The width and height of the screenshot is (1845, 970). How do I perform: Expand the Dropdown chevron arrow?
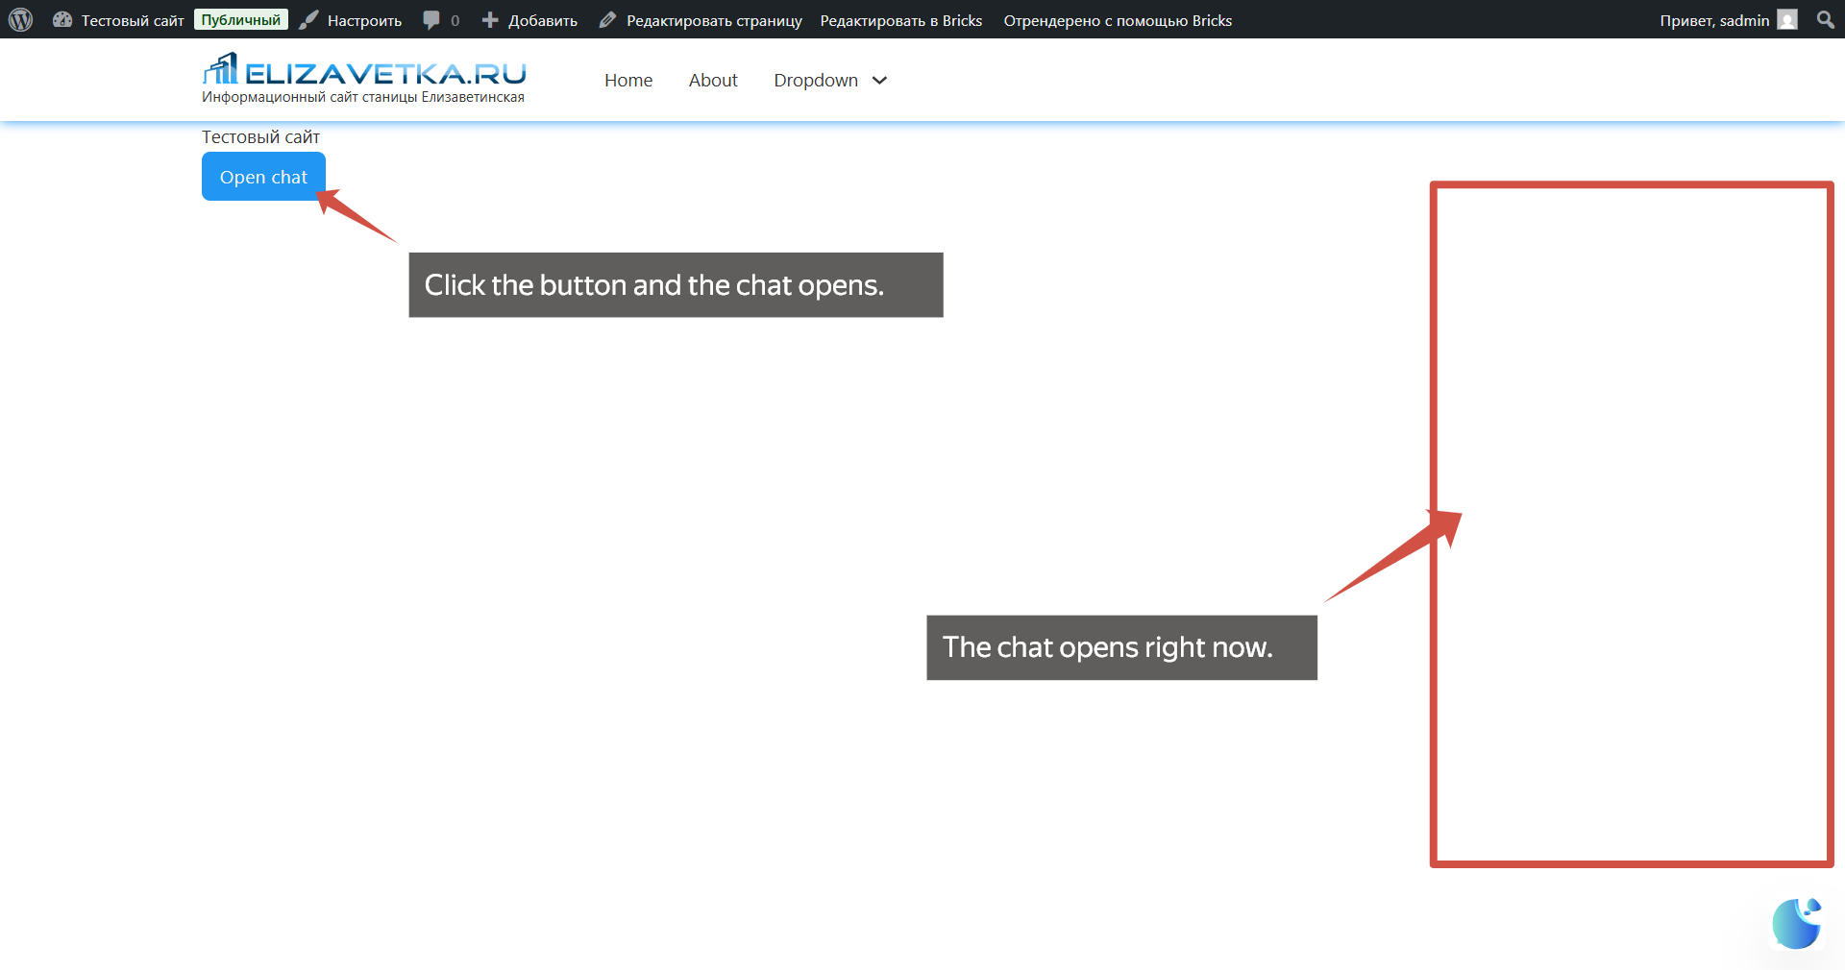coord(878,82)
